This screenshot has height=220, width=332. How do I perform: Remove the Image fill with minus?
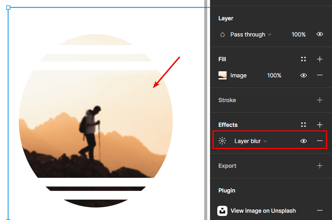point(320,75)
